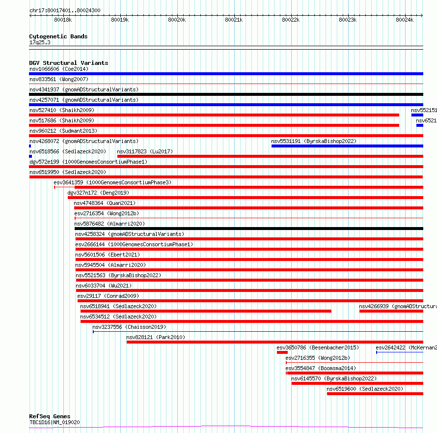Select the nsv5521563 (ByrskaBishop2022) label
437x433 pixels.
[118, 275]
